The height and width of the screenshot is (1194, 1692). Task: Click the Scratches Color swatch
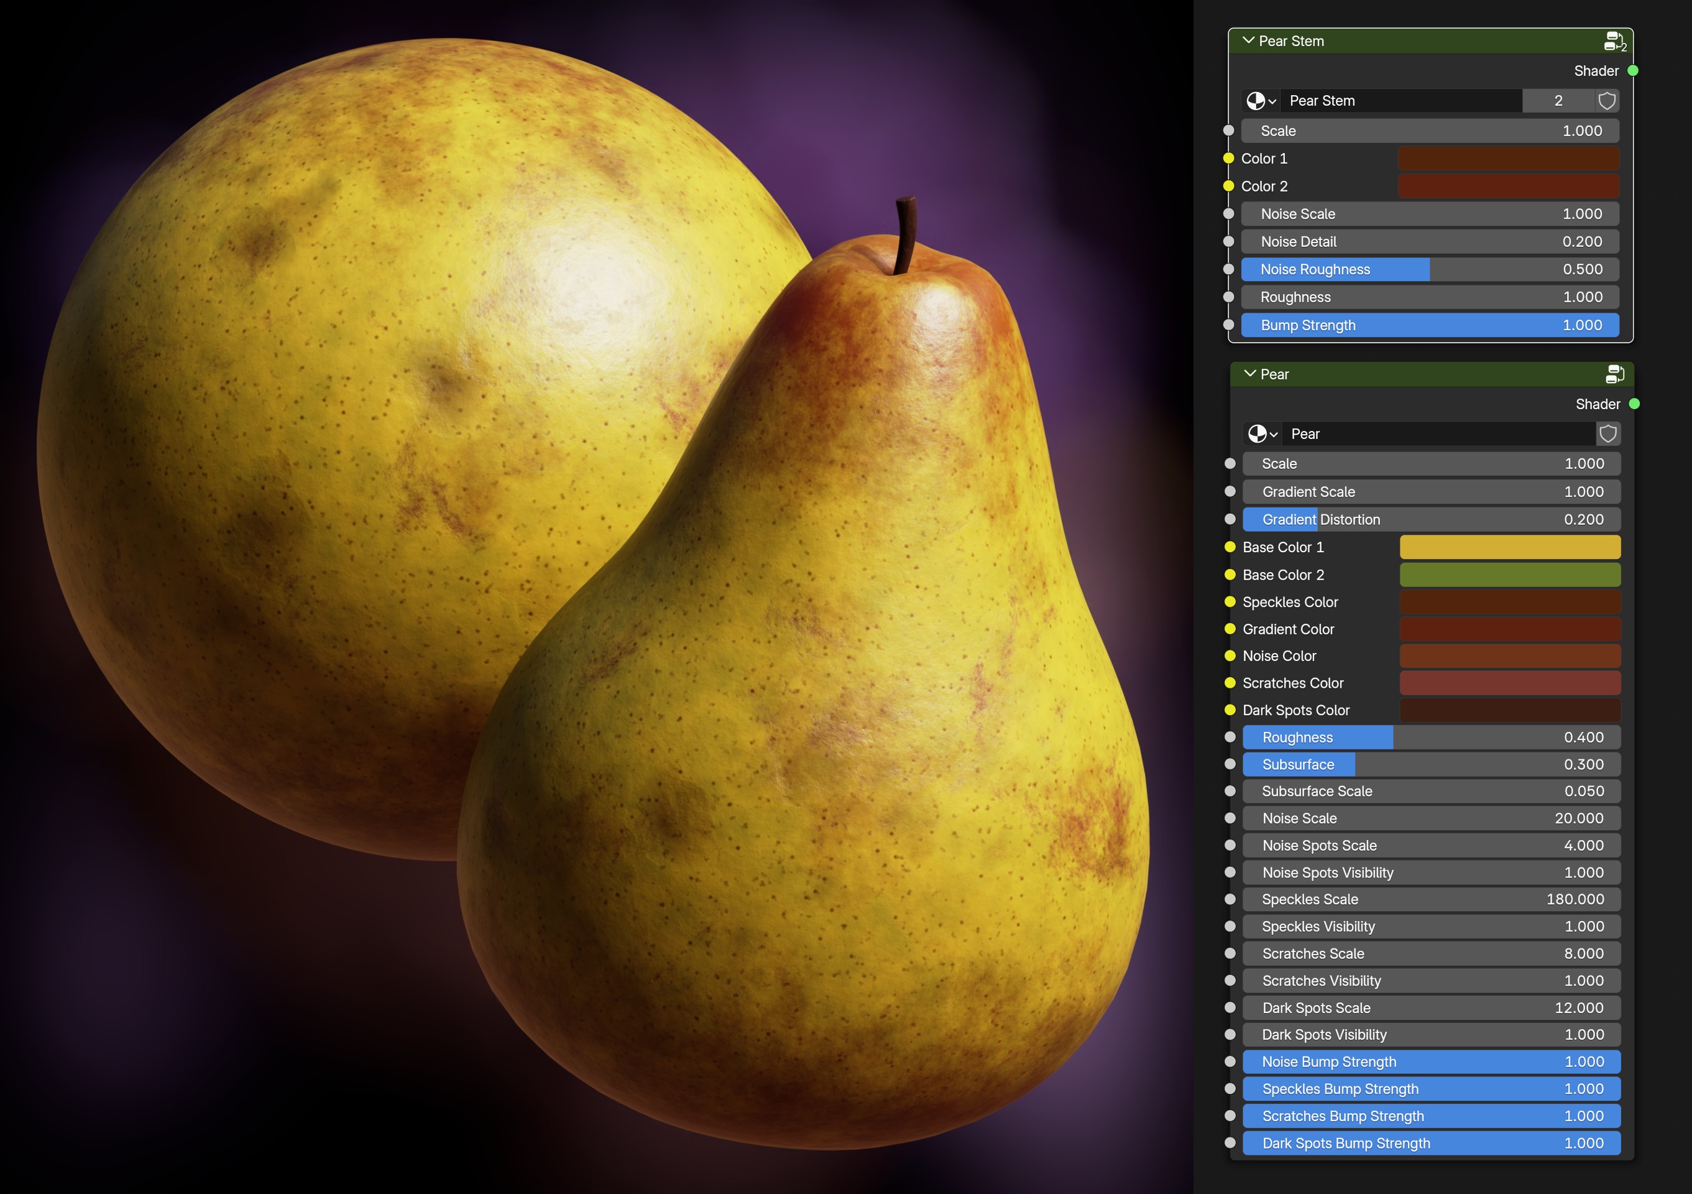pyautogui.click(x=1509, y=683)
